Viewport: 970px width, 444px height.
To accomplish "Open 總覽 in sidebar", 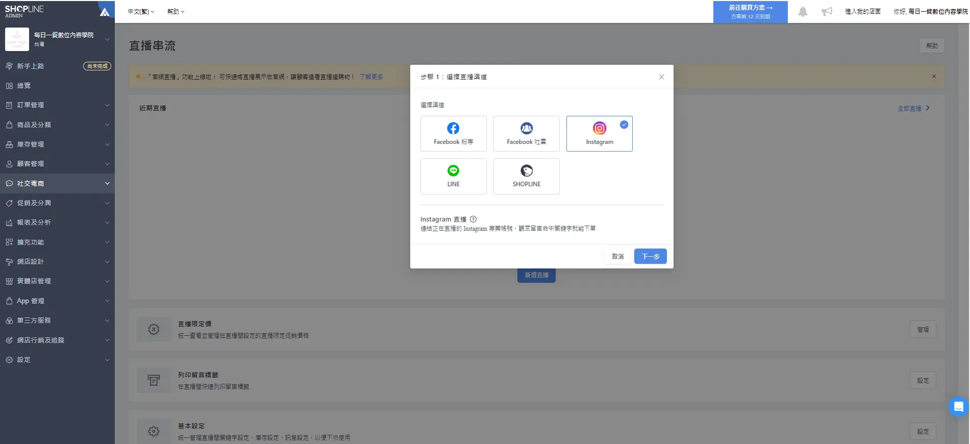I will click(x=57, y=86).
